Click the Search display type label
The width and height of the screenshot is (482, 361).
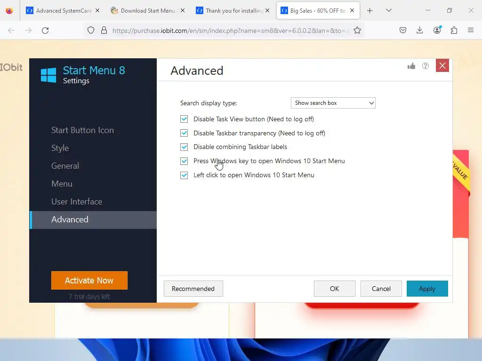tap(209, 103)
